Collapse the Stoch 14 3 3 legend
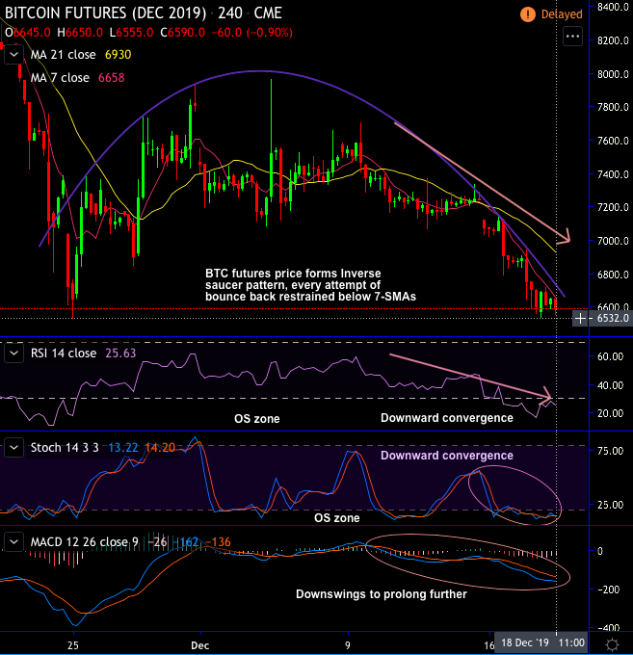Viewport: 633px width, 655px height. click(13, 448)
